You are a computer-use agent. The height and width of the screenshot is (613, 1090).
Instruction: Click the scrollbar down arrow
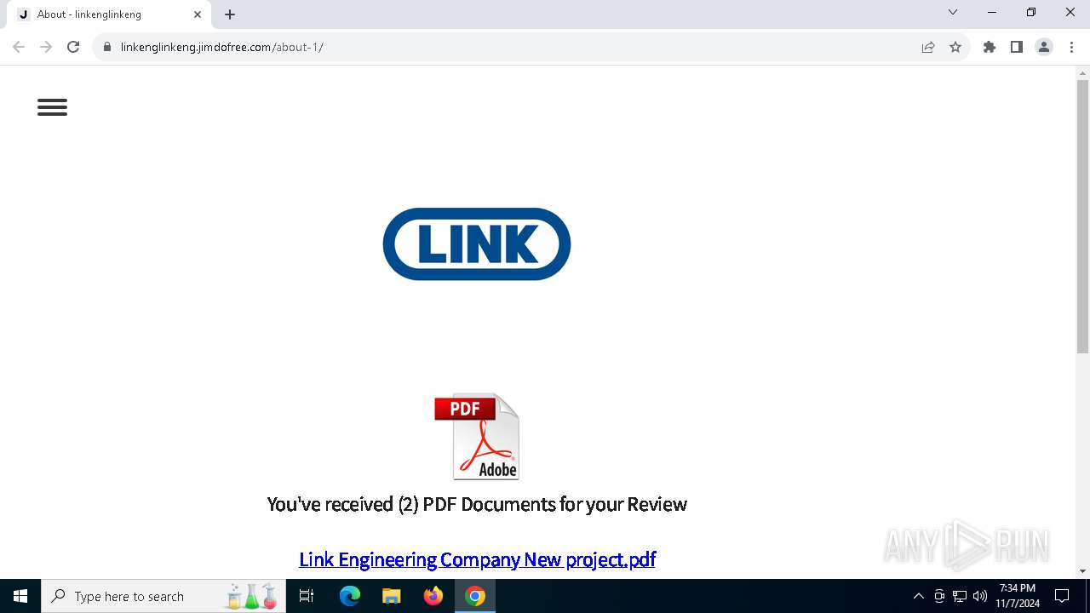(1082, 571)
